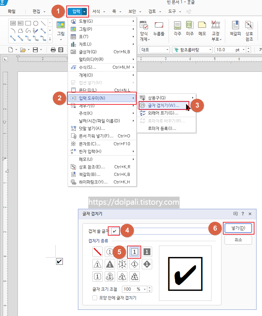Click the 넣기(D) insert button
Viewport: 262px width, 316px height.
pyautogui.click(x=238, y=228)
